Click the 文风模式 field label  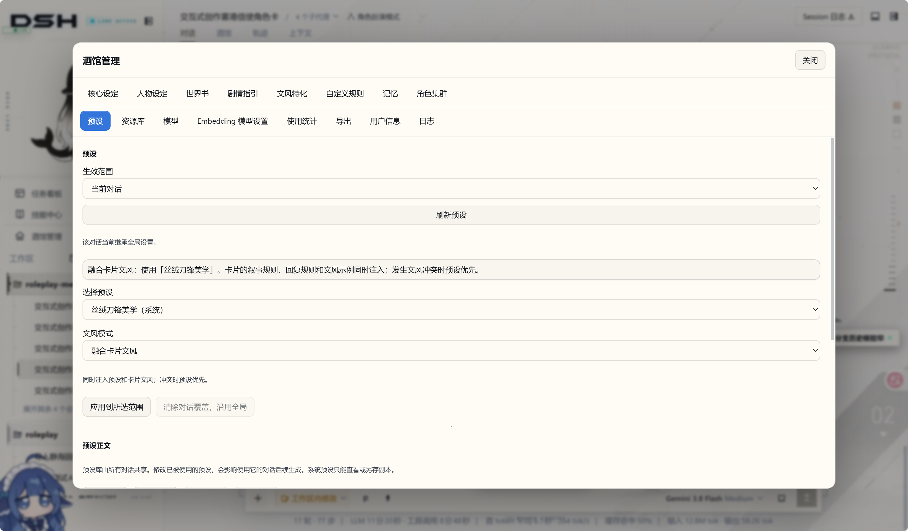click(x=98, y=334)
